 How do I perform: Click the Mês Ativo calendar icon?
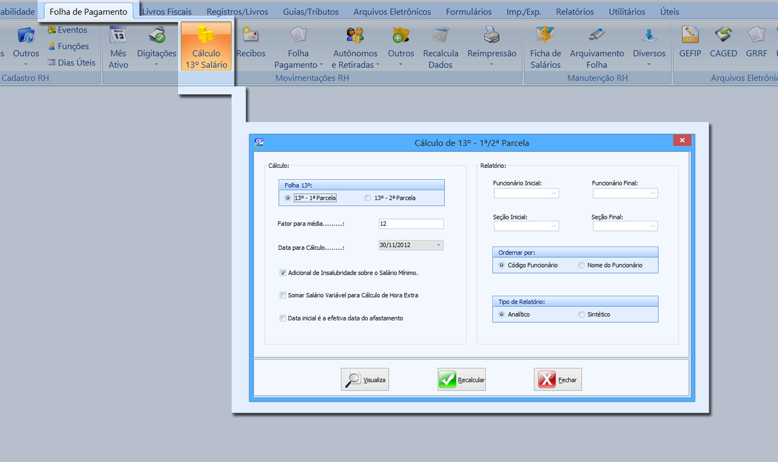pos(119,35)
